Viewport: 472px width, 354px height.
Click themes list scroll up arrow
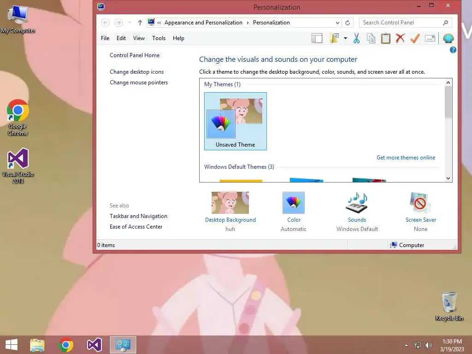tap(448, 83)
